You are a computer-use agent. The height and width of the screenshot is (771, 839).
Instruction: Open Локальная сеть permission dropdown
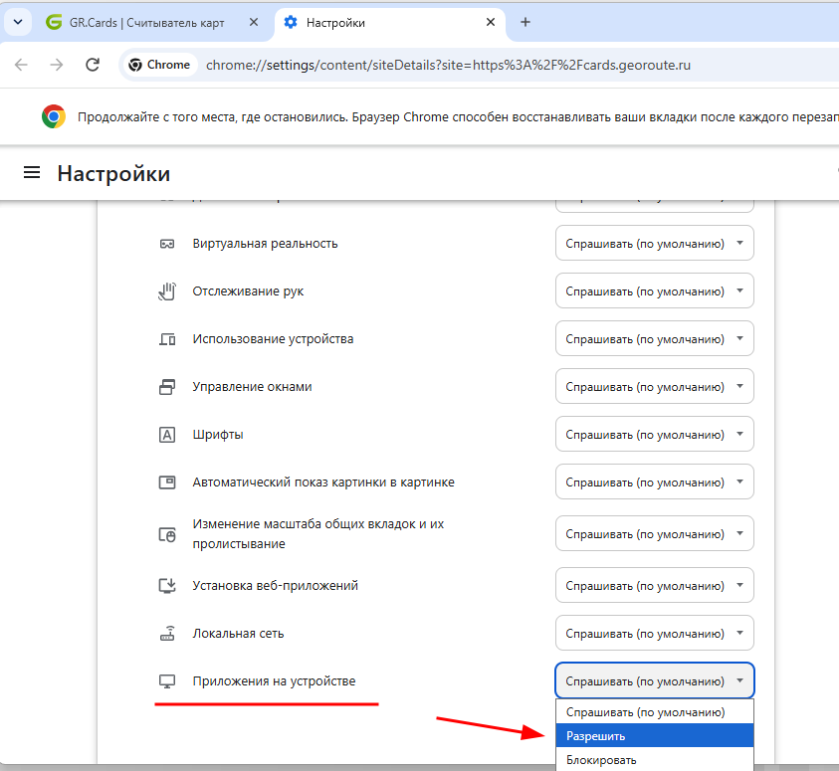(x=655, y=633)
